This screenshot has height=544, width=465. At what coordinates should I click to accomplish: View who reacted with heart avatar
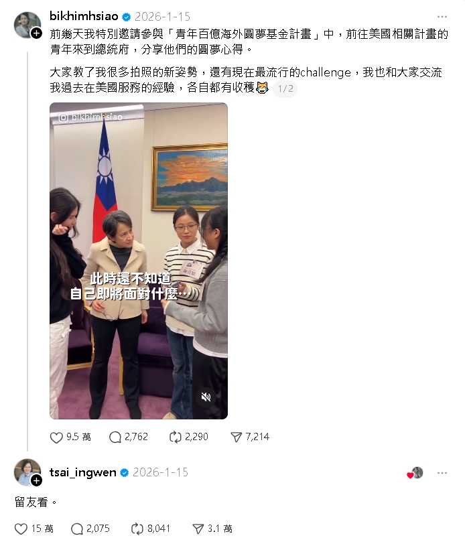point(415,473)
